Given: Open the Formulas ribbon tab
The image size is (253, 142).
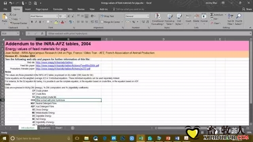Looking at the screenshot, I should pyautogui.click(x=58, y=9).
